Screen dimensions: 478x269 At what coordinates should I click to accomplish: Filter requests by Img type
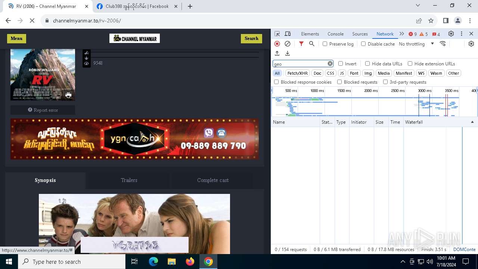point(368,73)
